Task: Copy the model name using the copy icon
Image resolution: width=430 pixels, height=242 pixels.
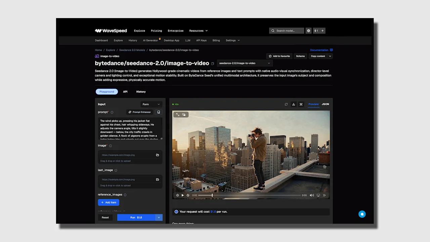Action: point(212,64)
